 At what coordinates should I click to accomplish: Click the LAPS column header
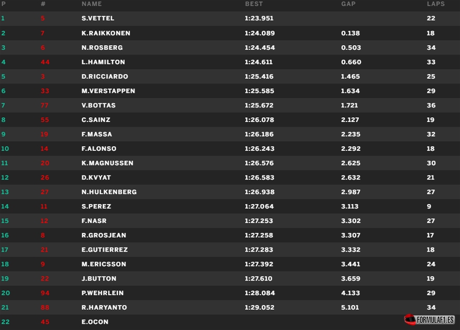click(436, 4)
